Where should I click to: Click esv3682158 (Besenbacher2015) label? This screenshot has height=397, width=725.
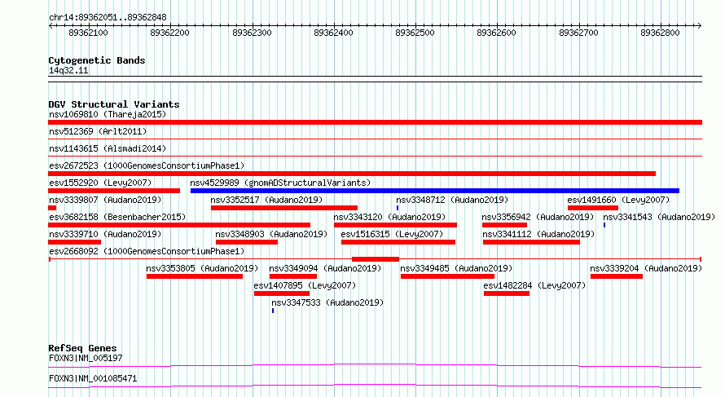(117, 217)
